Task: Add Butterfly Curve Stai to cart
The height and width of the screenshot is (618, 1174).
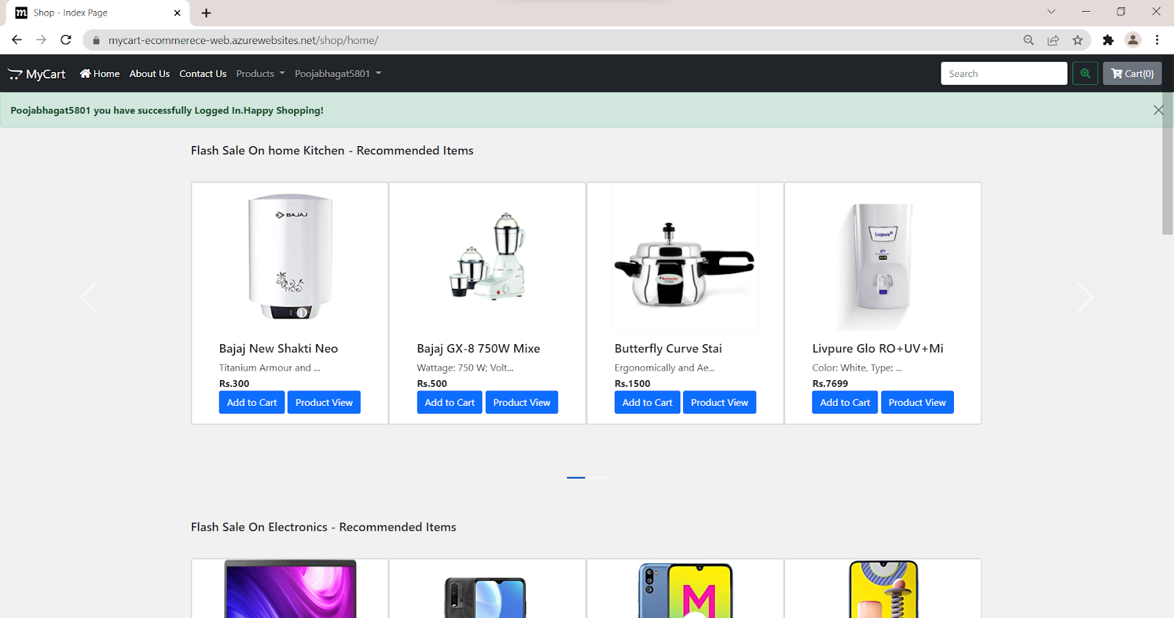Action: pos(647,402)
